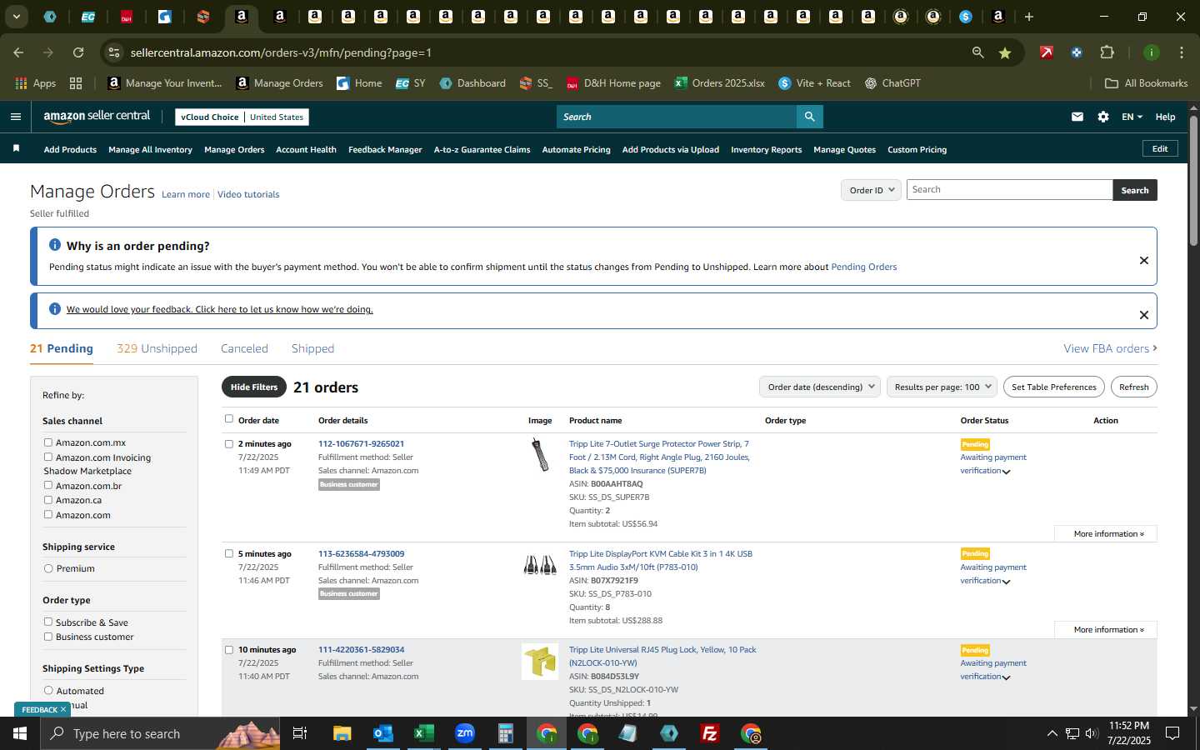This screenshot has width=1200, height=750.
Task: Open the ChatGPT bookmark
Action: pyautogui.click(x=892, y=82)
